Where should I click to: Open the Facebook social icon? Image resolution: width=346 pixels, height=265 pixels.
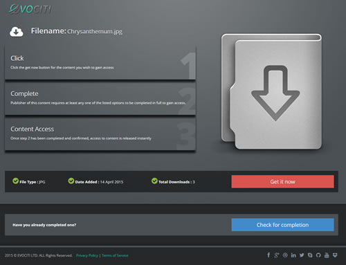268,255
